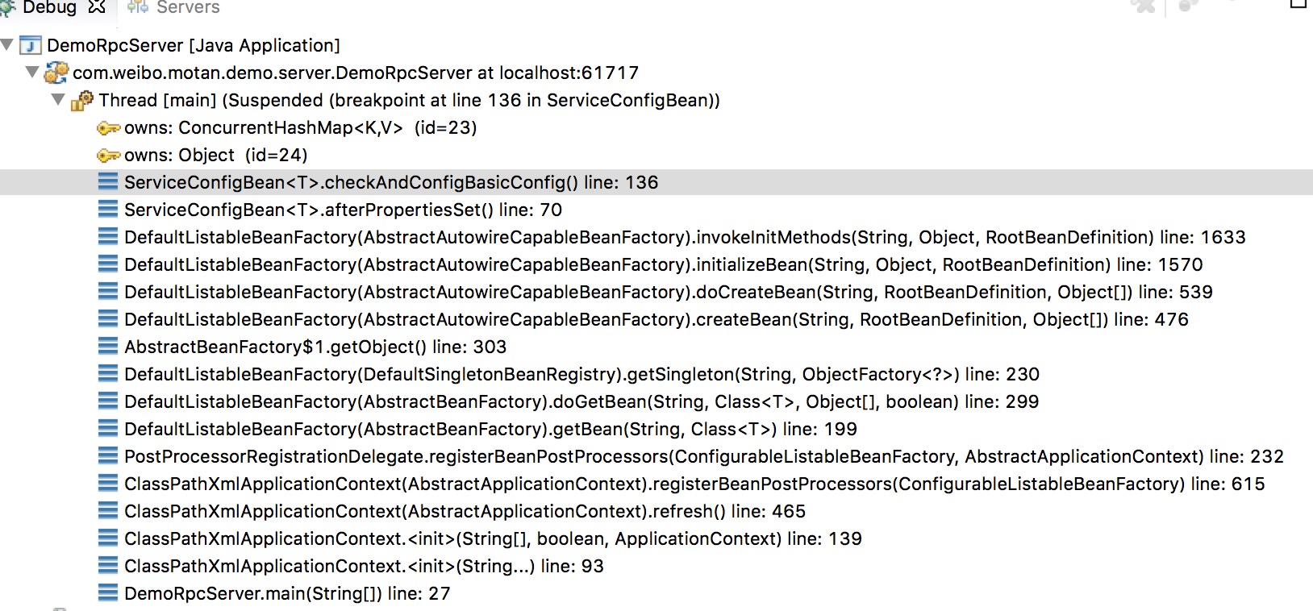Select ServiceConfigBean afterPropertiesSet() line 70 frame
This screenshot has height=611, width=1313.
coord(343,210)
